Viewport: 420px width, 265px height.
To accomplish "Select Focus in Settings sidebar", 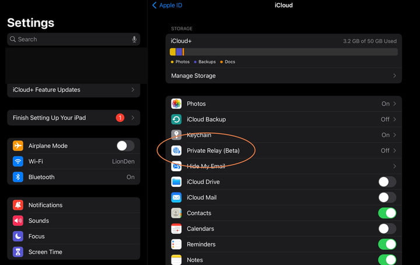I will point(73,236).
